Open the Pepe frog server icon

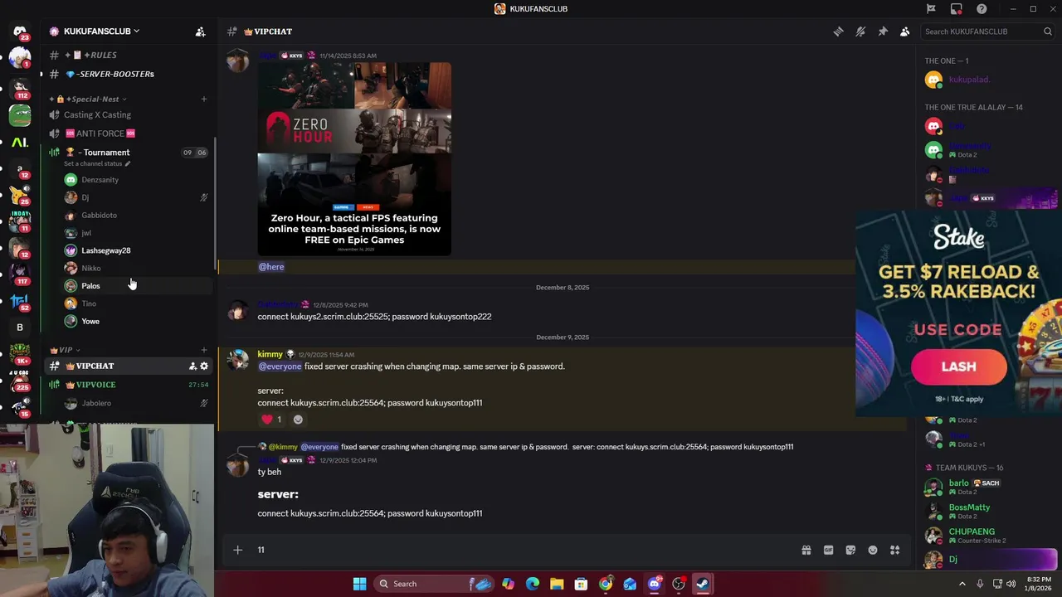coord(20,116)
